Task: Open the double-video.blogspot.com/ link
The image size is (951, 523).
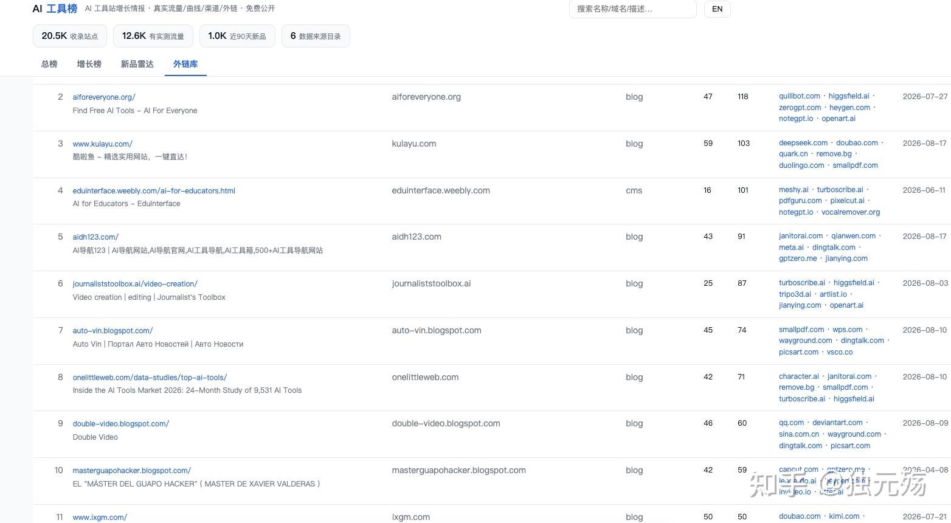Action: pyautogui.click(x=121, y=424)
